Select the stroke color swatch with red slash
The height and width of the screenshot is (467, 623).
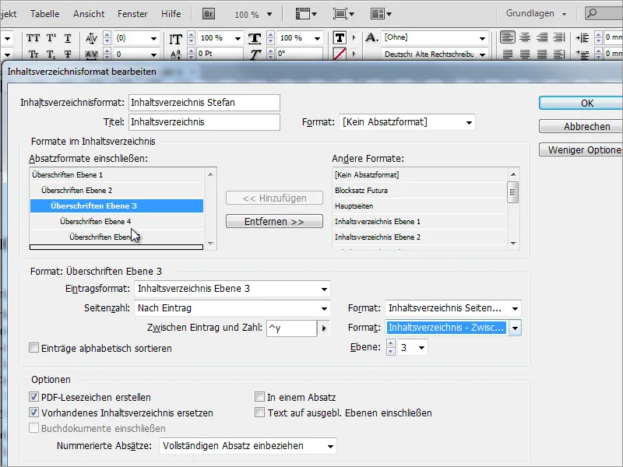point(340,54)
